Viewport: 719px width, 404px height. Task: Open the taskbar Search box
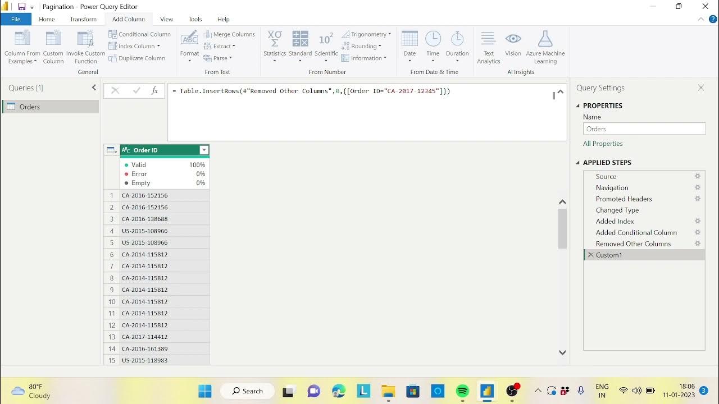247,391
